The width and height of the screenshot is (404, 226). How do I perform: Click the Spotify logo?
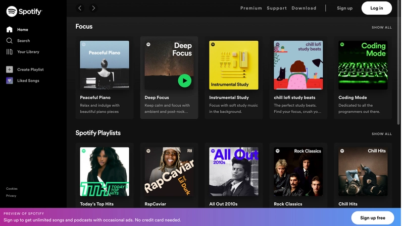[24, 11]
